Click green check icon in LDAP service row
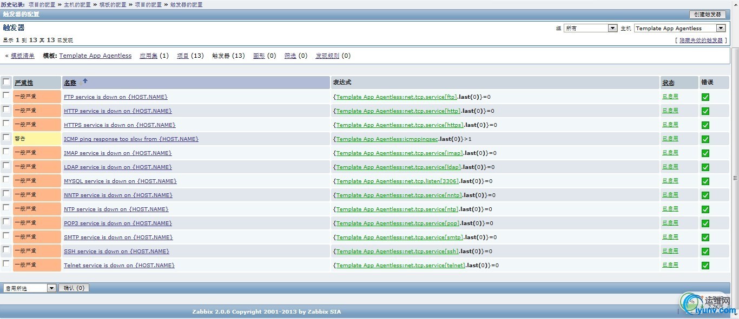 pyautogui.click(x=705, y=167)
